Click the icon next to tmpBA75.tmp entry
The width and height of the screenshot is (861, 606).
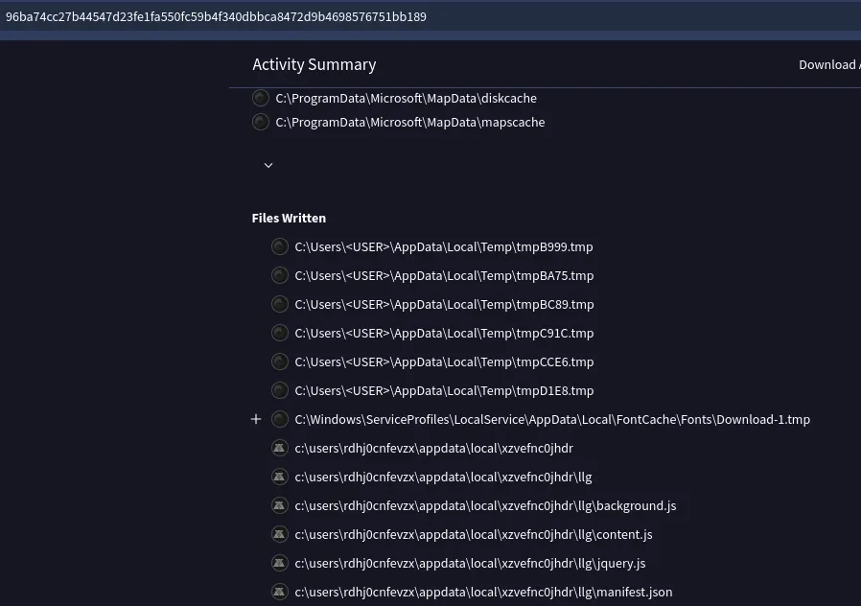point(279,275)
